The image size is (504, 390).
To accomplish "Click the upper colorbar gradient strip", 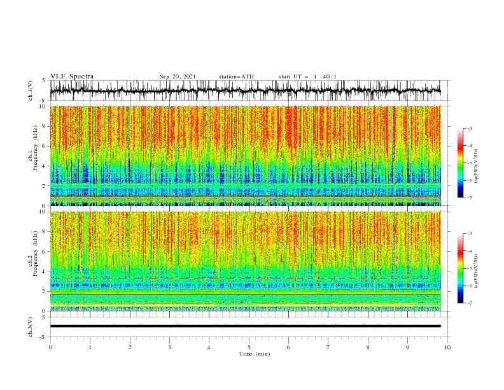I will click(x=460, y=163).
